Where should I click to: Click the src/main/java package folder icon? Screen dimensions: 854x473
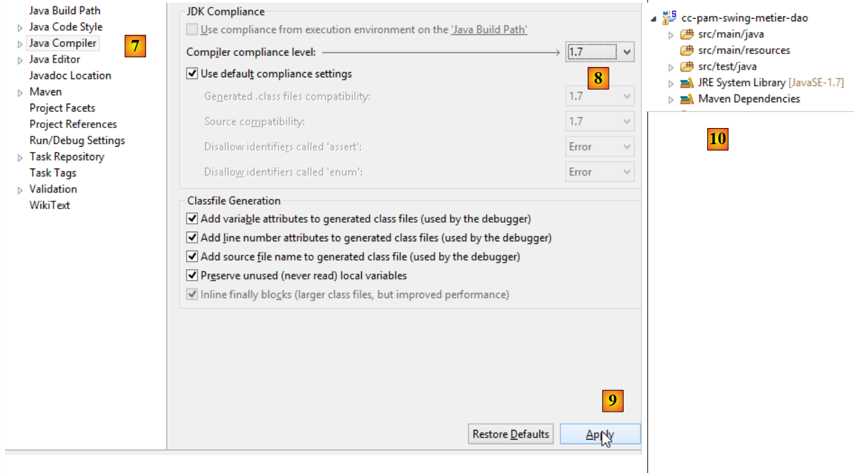686,34
